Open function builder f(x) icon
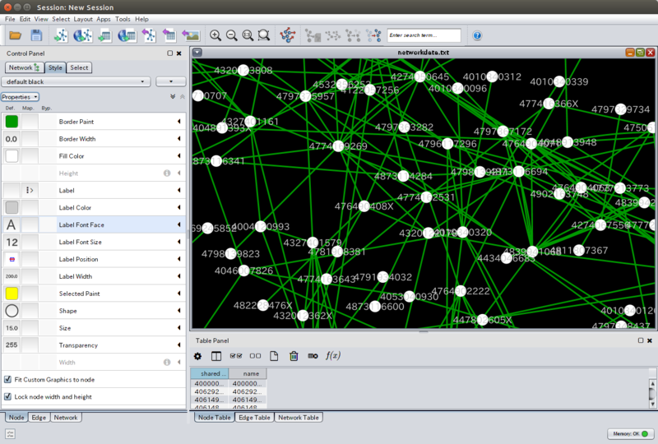Screen dimensions: 658x444 [333, 356]
